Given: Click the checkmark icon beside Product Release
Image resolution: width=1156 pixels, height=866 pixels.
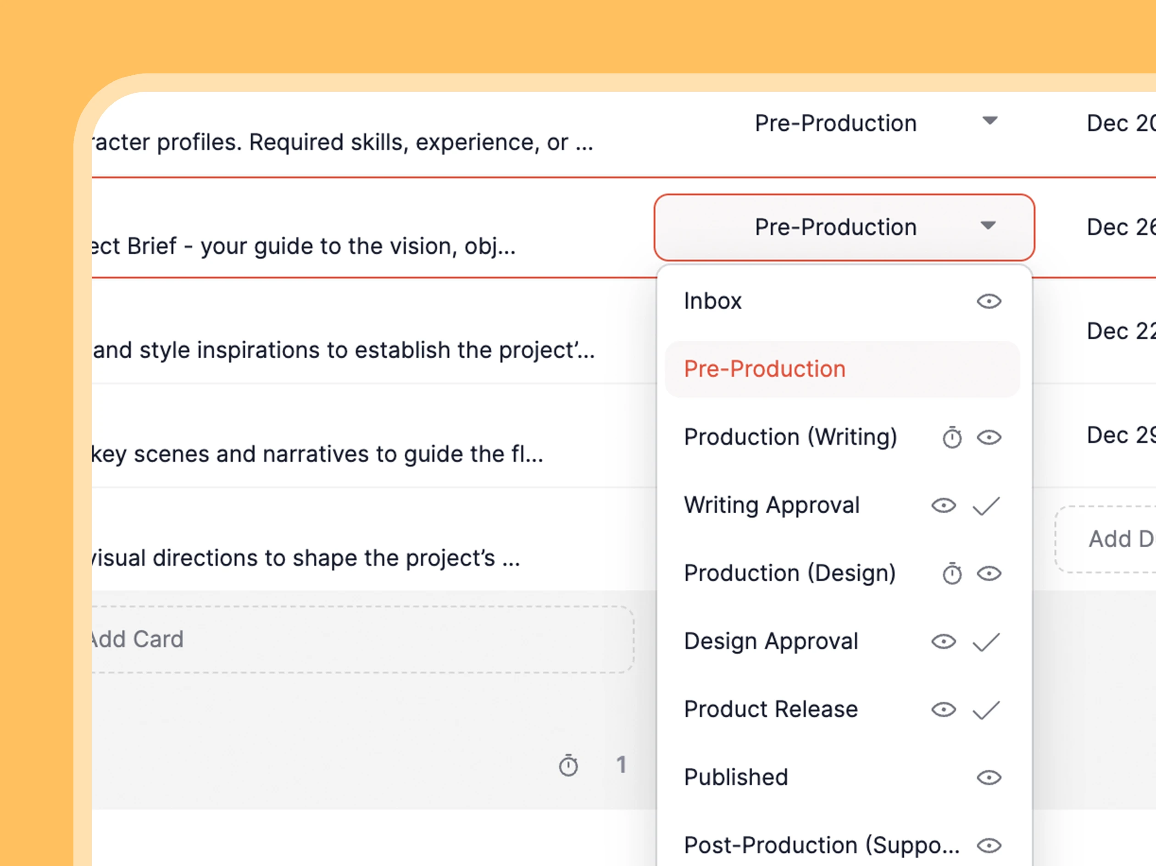Looking at the screenshot, I should (x=987, y=709).
